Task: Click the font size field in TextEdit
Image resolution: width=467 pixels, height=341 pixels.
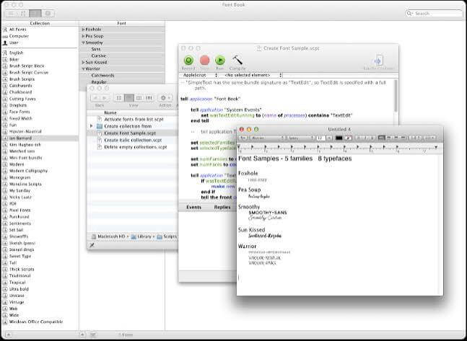Action: pyautogui.click(x=320, y=138)
